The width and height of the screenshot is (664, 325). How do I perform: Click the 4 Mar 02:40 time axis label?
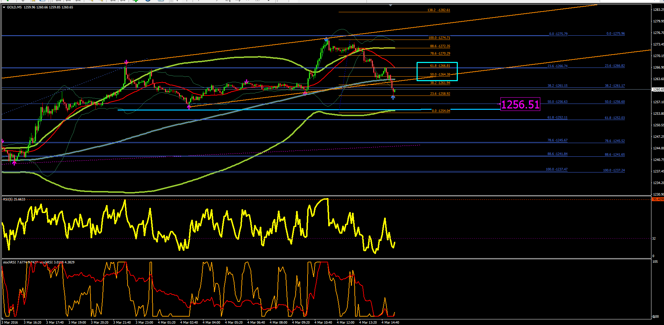[x=189, y=323]
